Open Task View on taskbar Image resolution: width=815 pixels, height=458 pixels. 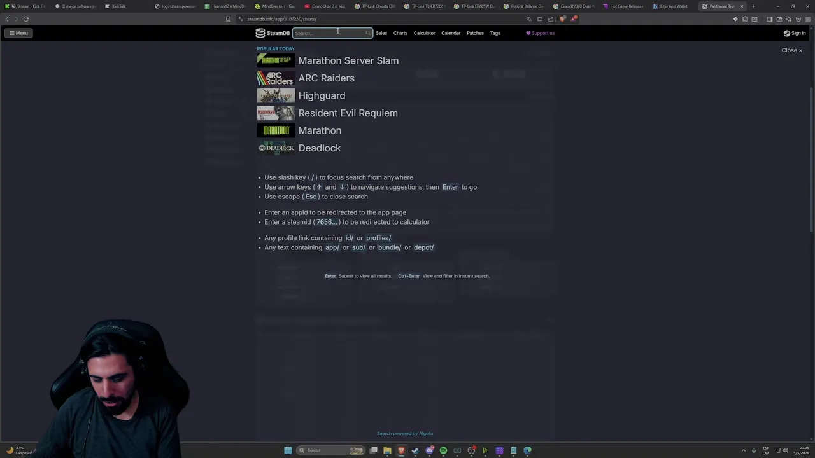374,450
